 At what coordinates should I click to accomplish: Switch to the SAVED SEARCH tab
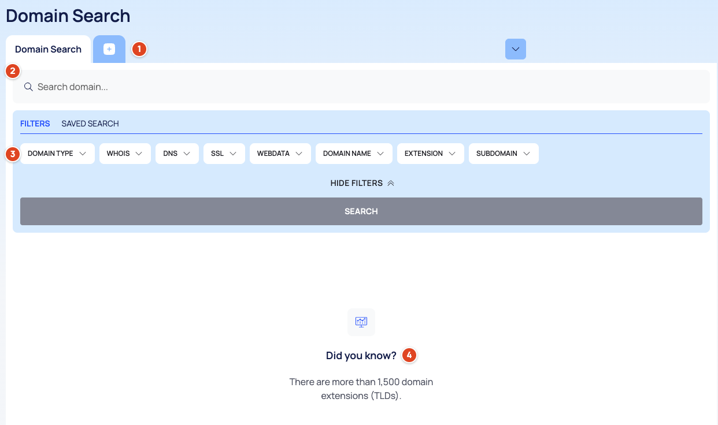(90, 124)
